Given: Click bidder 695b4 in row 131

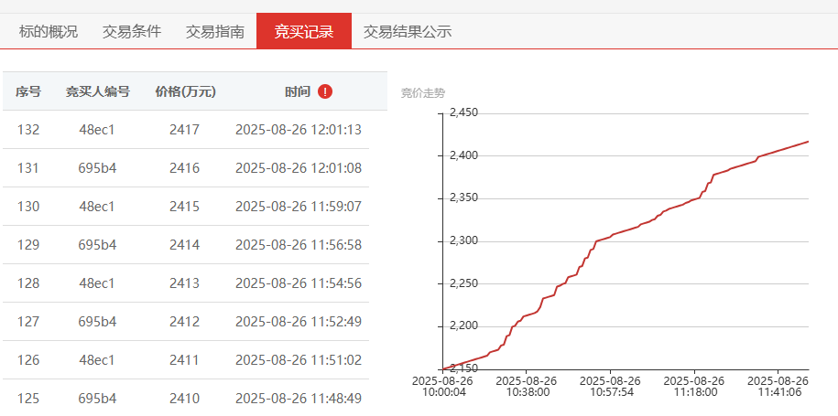Looking at the screenshot, I should 97,168.
